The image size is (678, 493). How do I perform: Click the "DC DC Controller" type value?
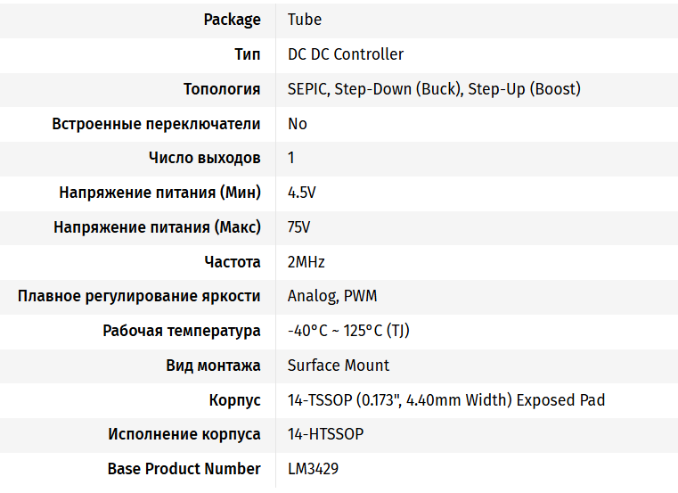coord(346,54)
